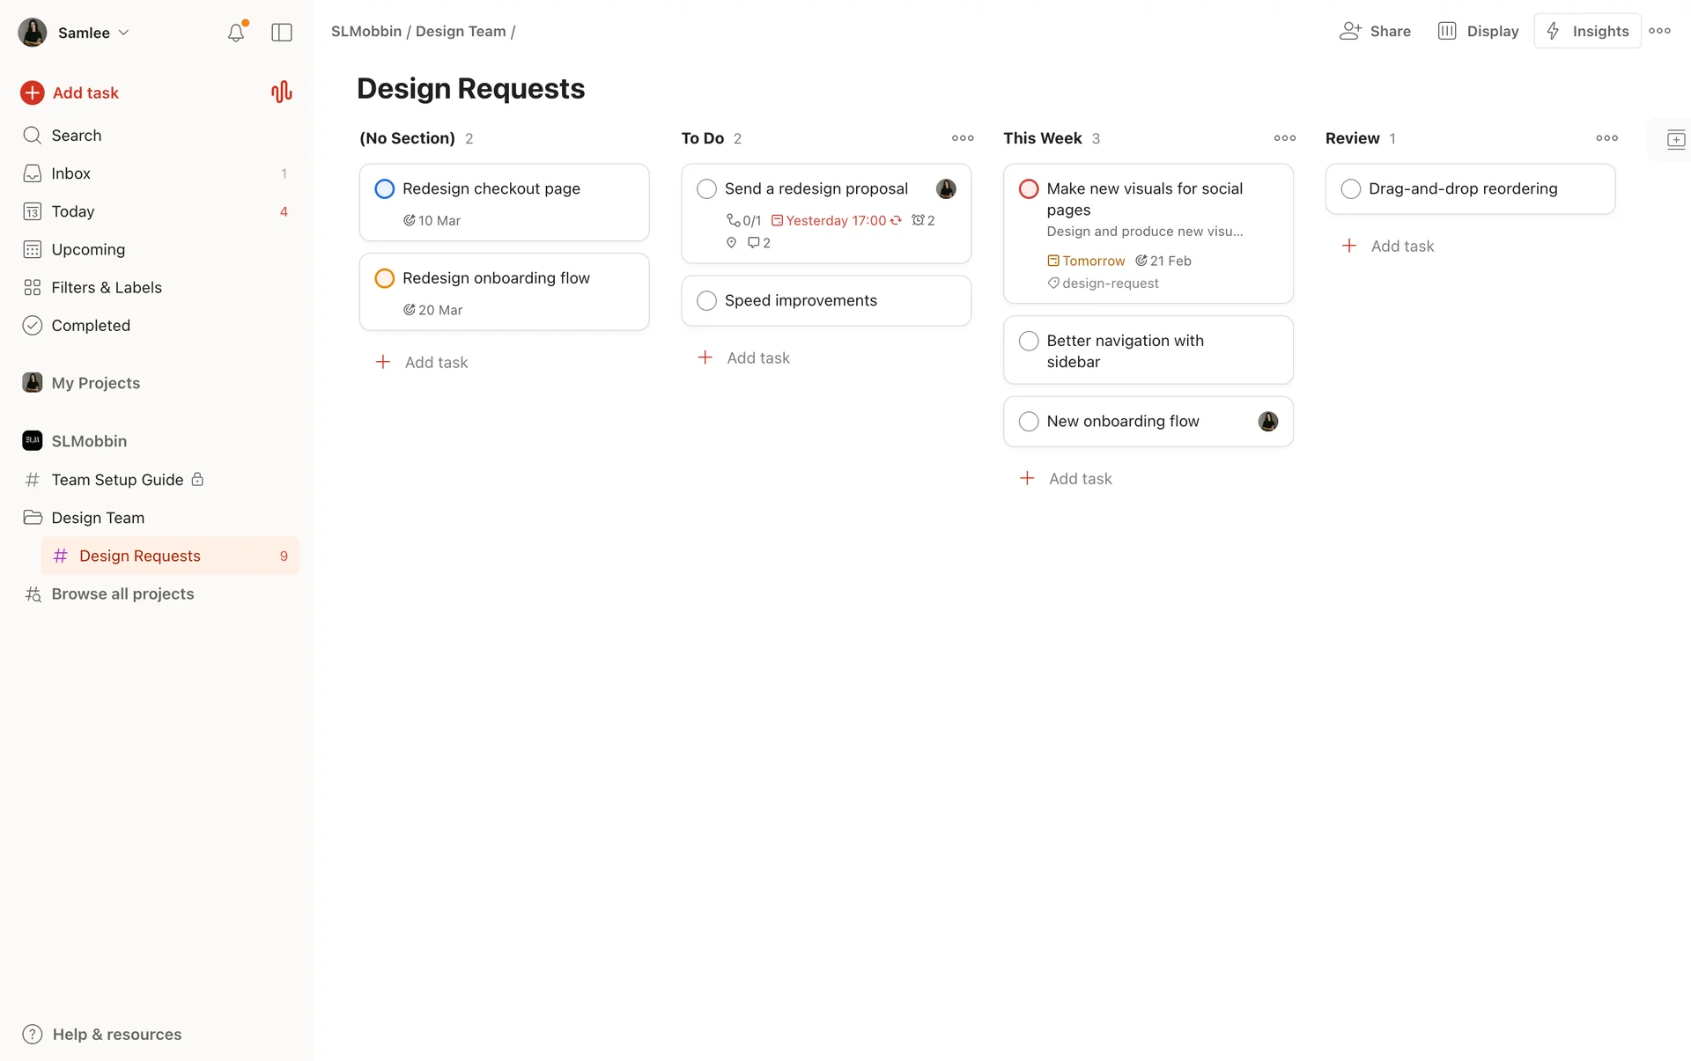This screenshot has width=1691, height=1061.
Task: Click Share button
Action: [x=1375, y=31]
